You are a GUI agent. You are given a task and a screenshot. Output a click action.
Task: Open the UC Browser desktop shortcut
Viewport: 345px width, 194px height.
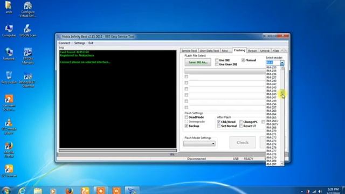[x=9, y=171]
